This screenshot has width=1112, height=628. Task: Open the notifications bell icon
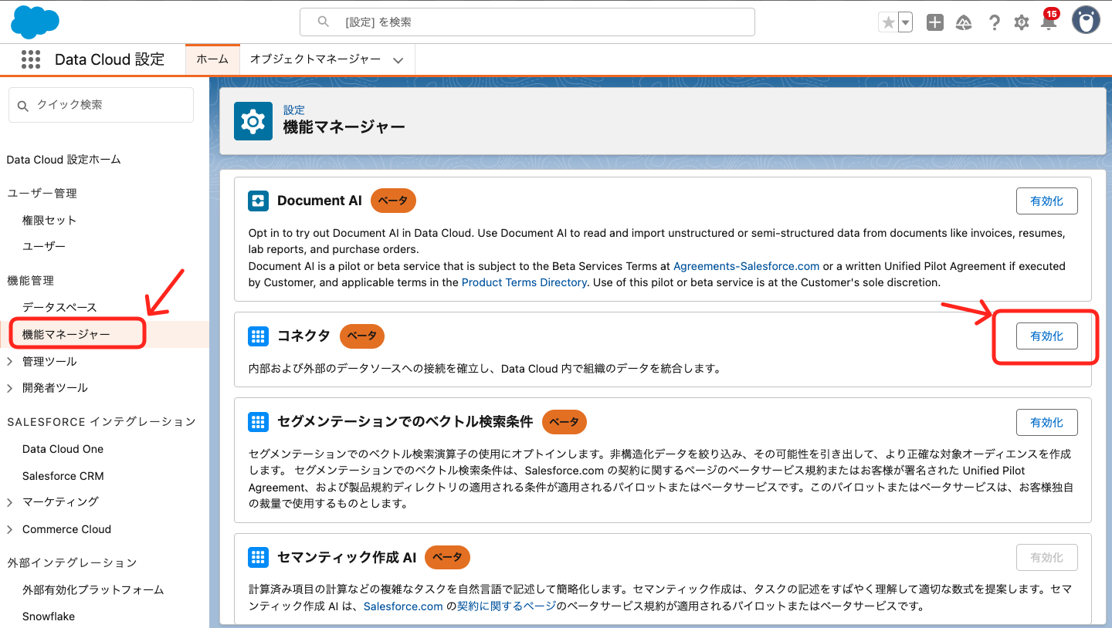[x=1049, y=22]
